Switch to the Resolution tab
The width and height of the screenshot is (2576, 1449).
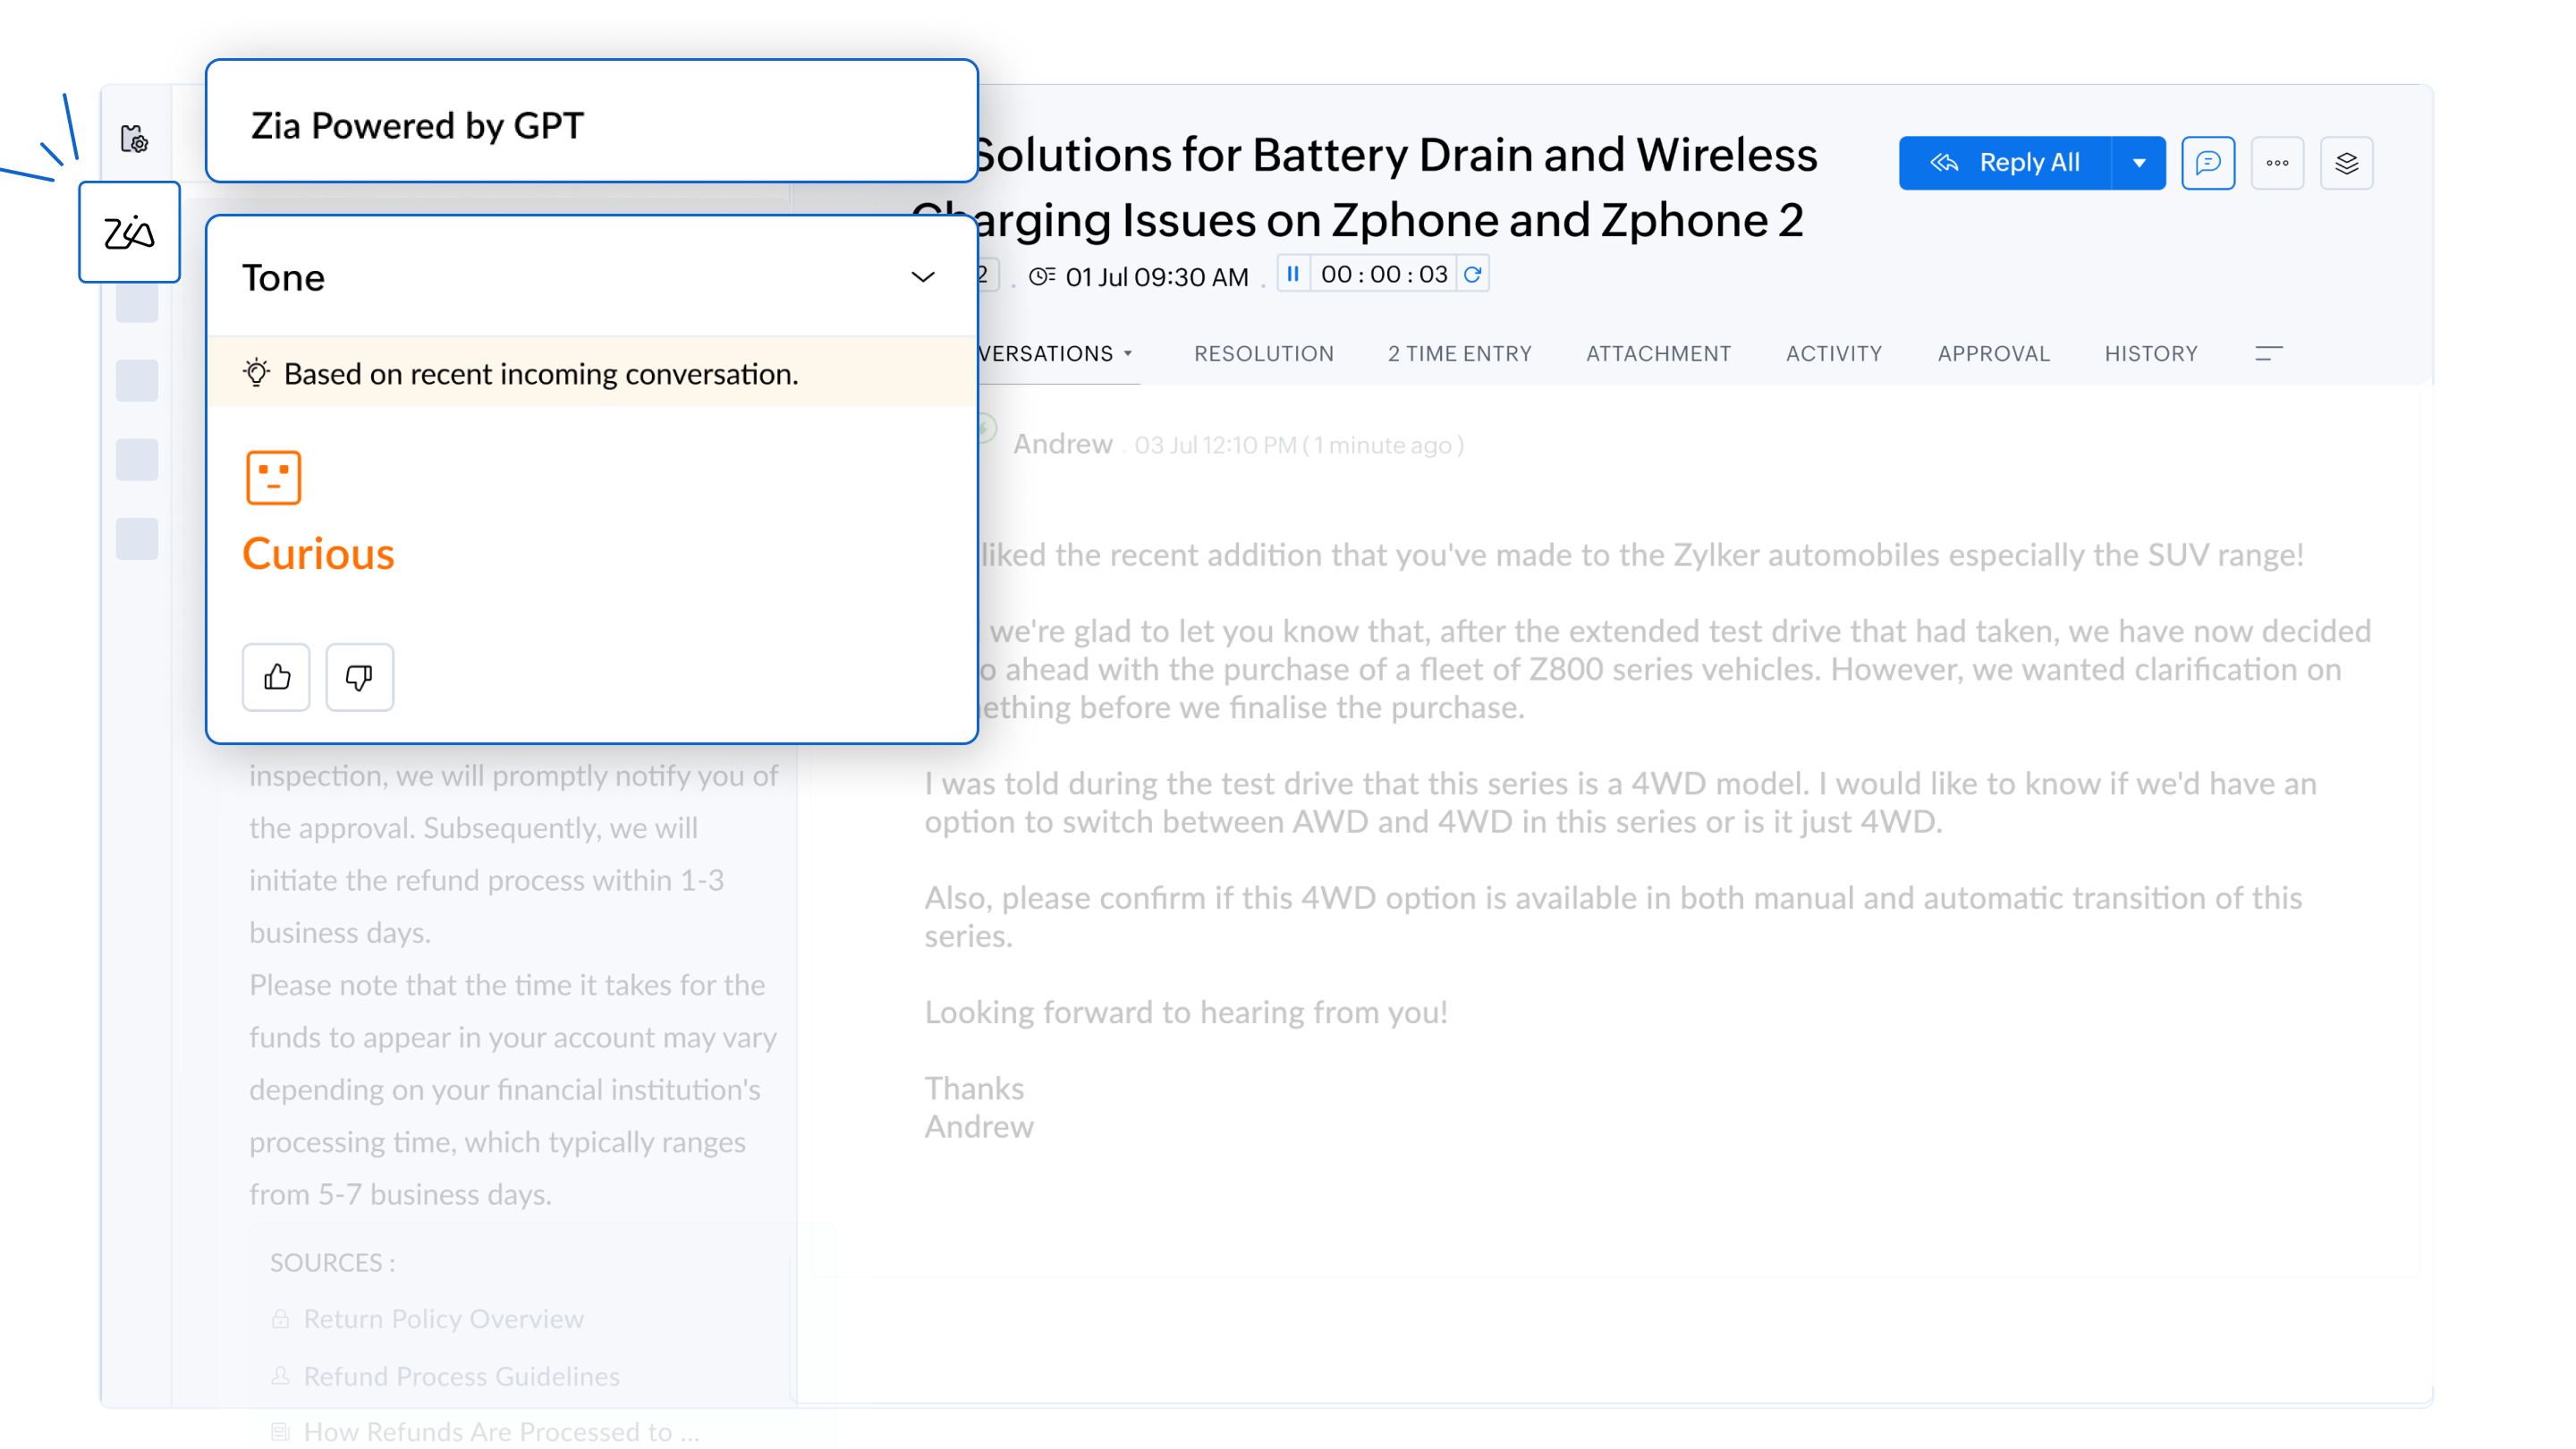[x=1263, y=354]
